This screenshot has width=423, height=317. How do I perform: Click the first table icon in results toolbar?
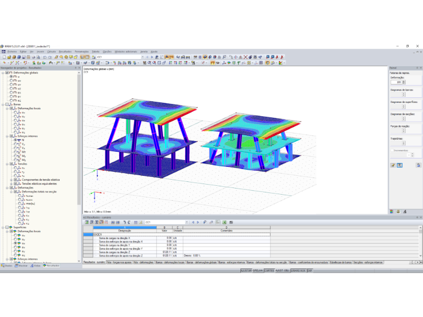[x=87, y=222]
